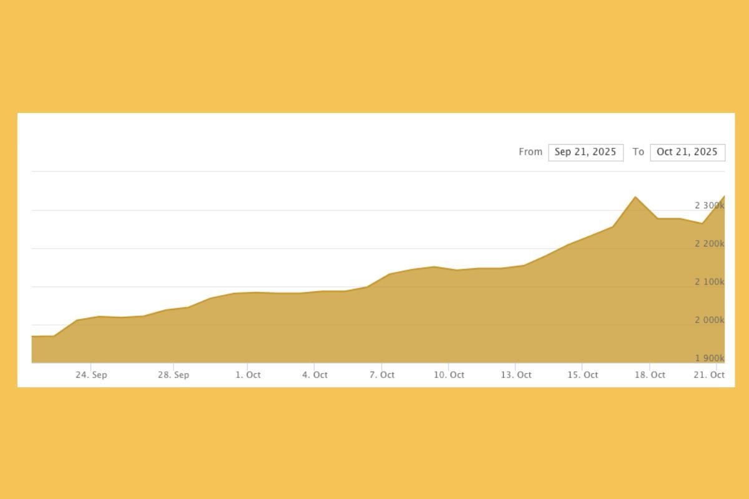The height and width of the screenshot is (499, 749).
Task: Select the 2 100k y-axis value
Action: (709, 282)
